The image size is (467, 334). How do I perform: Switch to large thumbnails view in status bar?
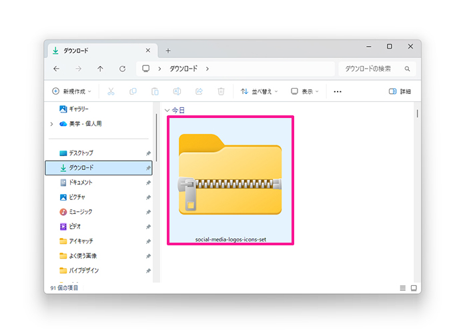click(414, 288)
